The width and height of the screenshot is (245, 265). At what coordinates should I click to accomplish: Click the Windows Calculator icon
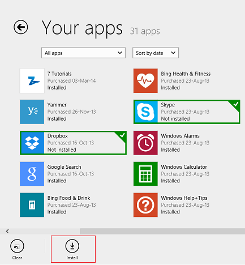point(145,174)
